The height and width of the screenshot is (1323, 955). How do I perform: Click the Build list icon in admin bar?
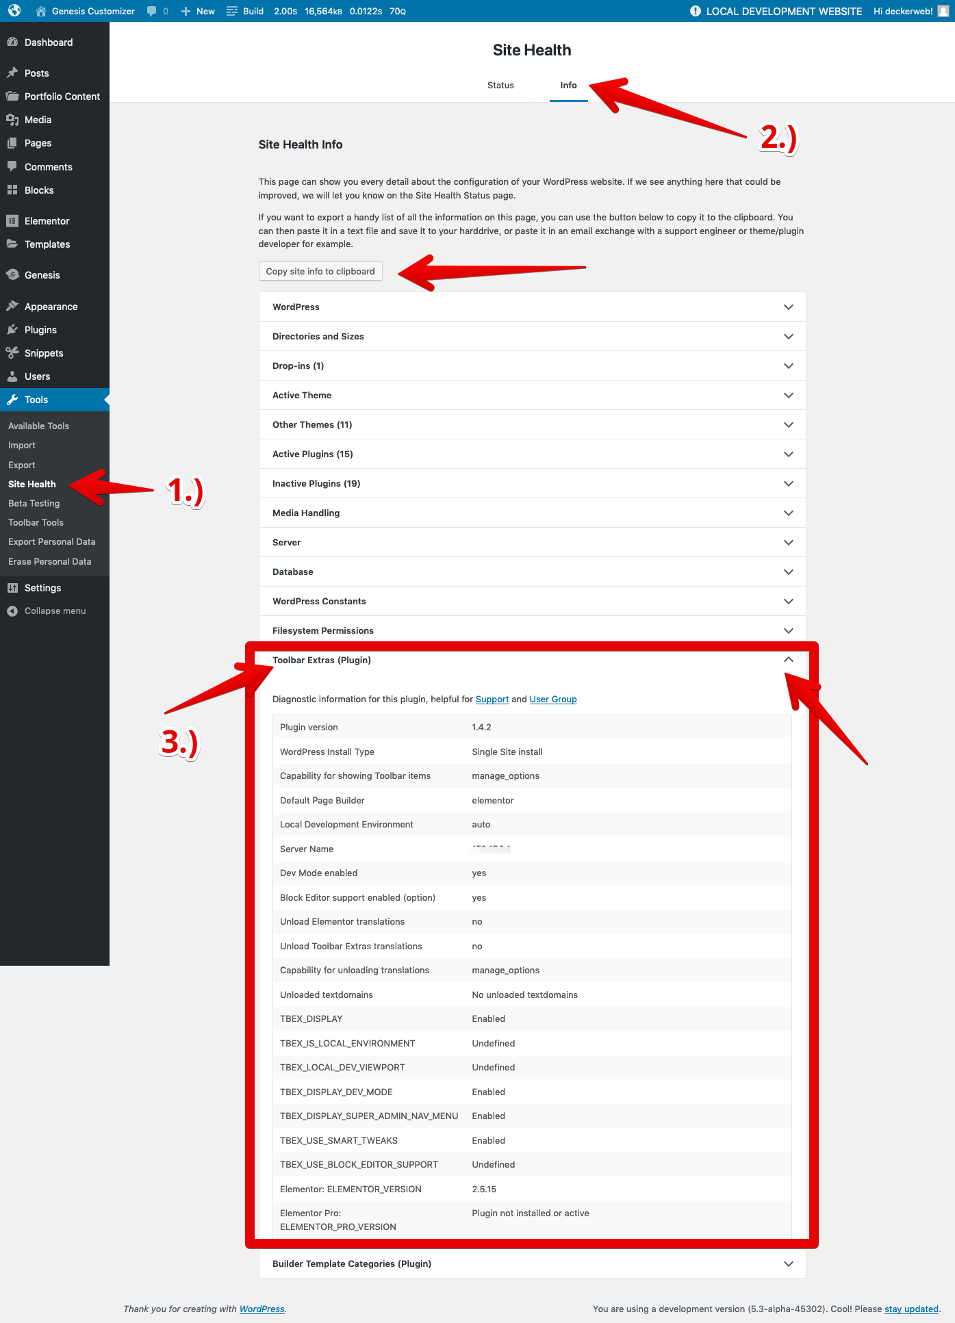232,11
